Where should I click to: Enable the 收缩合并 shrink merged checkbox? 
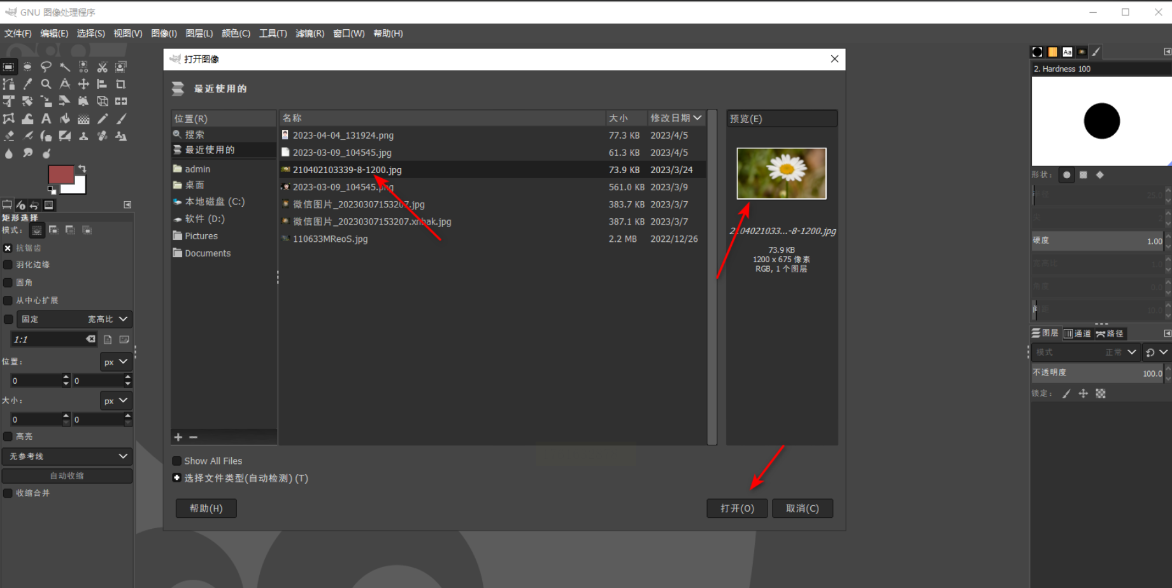(8, 493)
